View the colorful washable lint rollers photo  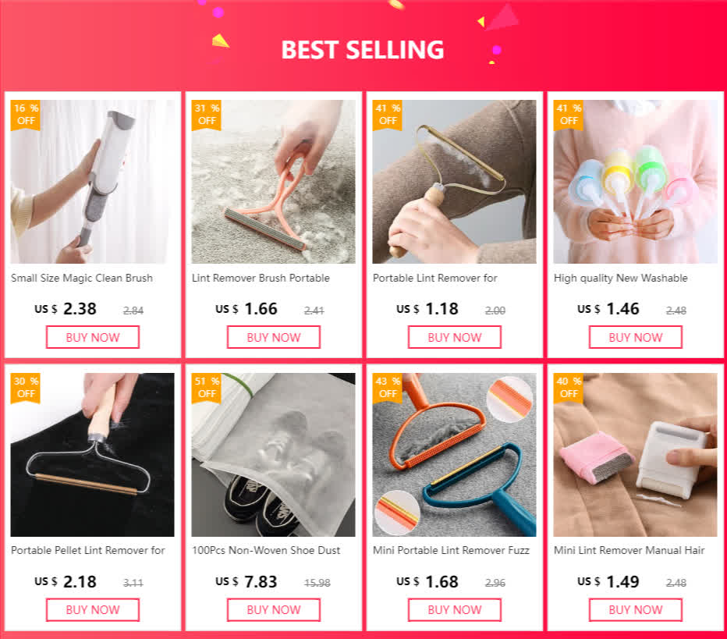point(635,181)
